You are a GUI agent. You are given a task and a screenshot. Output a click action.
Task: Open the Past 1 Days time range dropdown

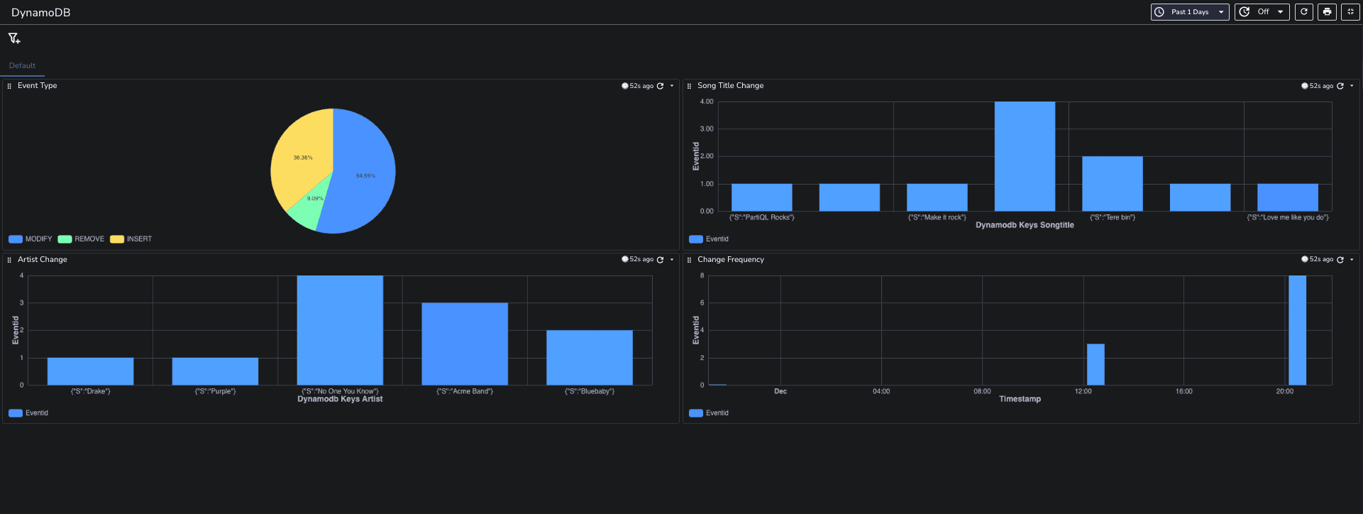pos(1189,12)
